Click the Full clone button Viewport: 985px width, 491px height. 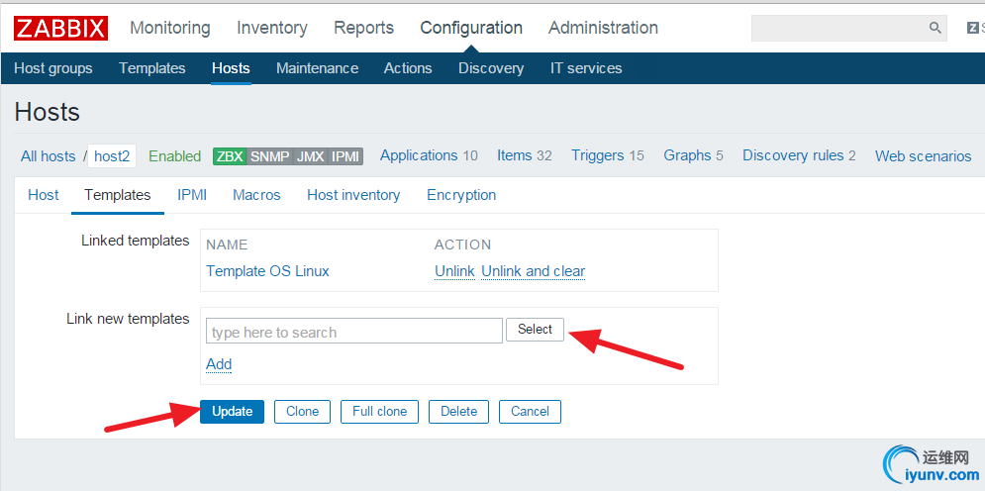pyautogui.click(x=379, y=412)
